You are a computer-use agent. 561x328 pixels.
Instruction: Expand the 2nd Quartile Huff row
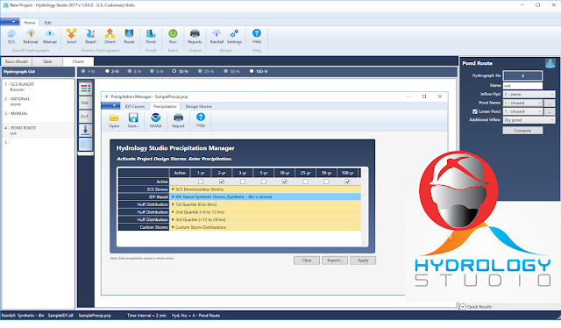click(173, 212)
